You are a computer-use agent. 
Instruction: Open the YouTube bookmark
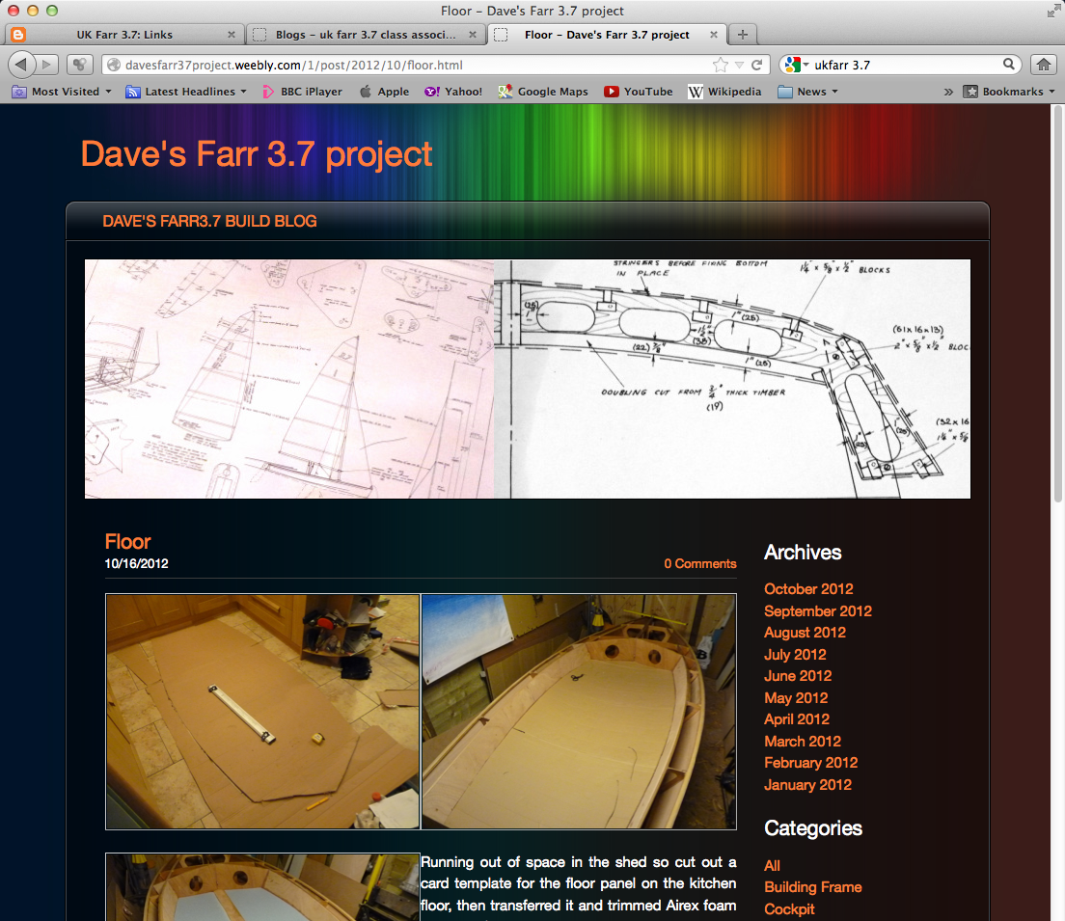(639, 92)
